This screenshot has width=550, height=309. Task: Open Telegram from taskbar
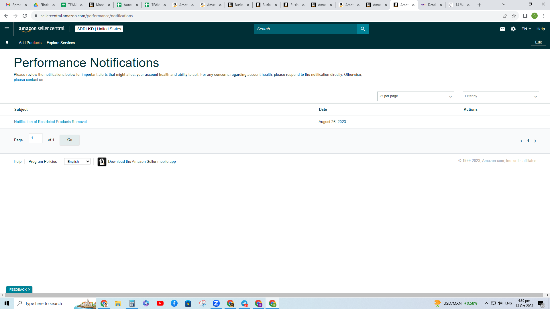coord(244,303)
